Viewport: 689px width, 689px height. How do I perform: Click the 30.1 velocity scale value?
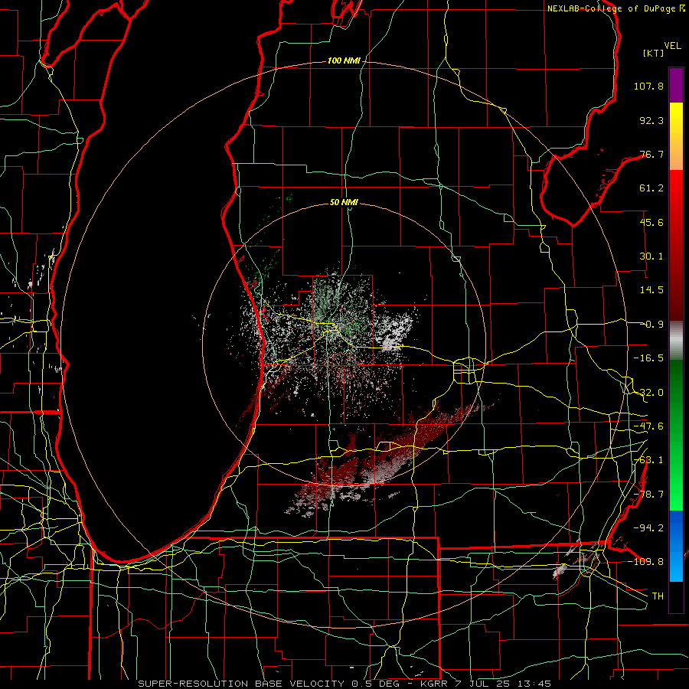coord(651,256)
